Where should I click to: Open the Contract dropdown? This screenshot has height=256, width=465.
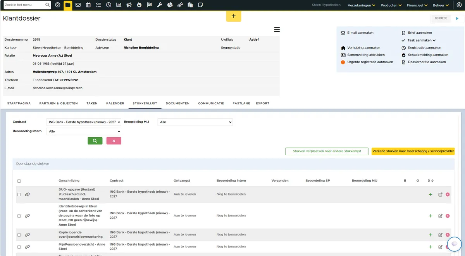click(x=84, y=122)
